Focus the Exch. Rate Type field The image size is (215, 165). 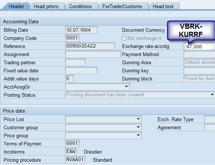pyautogui.click(x=210, y=119)
